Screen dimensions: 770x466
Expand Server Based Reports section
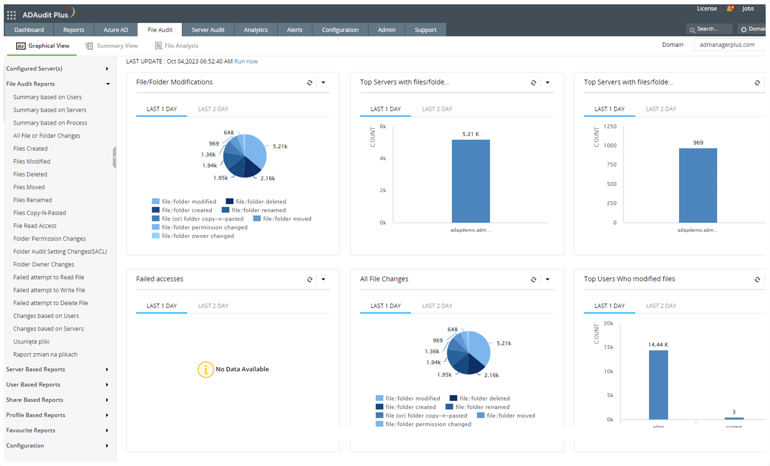coord(36,369)
